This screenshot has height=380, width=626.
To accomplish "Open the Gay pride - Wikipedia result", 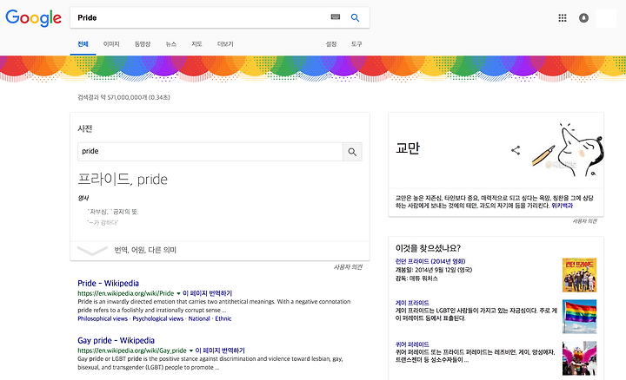I will pos(116,341).
